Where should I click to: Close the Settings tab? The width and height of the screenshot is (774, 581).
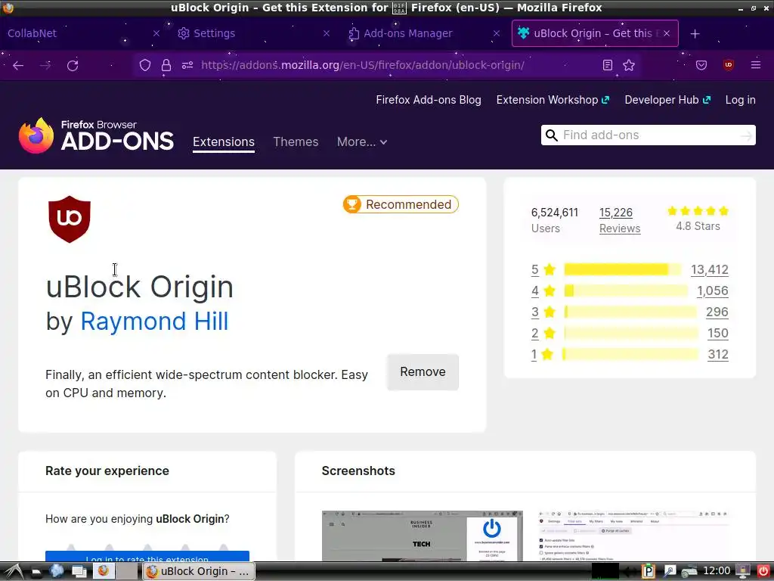[327, 33]
